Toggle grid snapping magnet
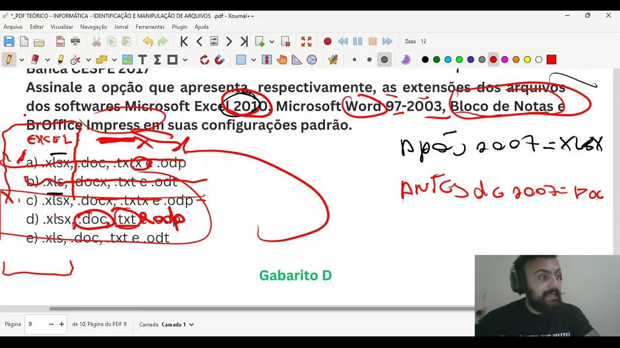Viewport: 620px width, 348px height. tap(219, 59)
